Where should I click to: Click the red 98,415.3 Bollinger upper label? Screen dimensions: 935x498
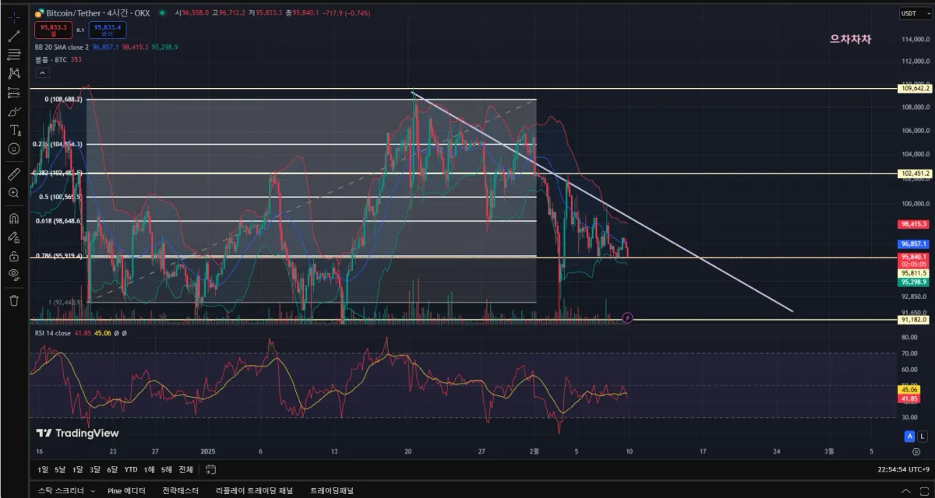point(913,224)
